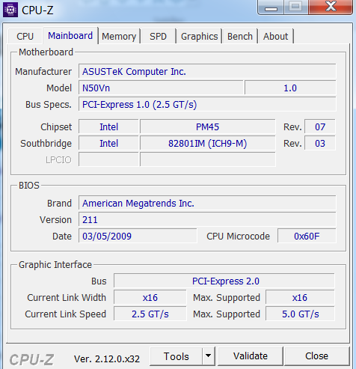The height and width of the screenshot is (369, 356).
Task: Click the model revision field 1.0
Action: coord(290,88)
